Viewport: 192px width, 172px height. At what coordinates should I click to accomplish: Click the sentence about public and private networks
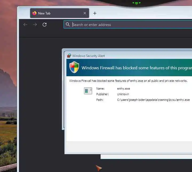point(128,81)
